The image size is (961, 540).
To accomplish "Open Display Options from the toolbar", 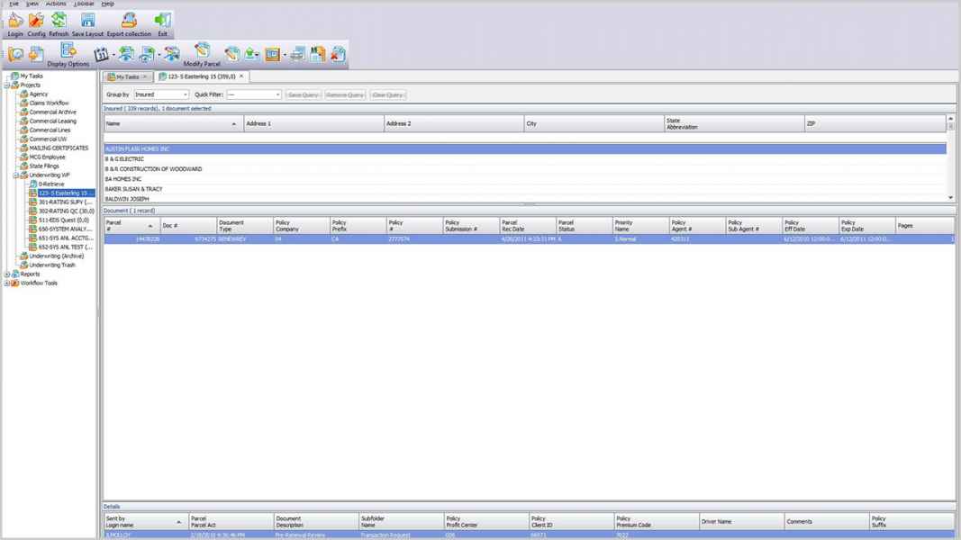I will pos(68,52).
